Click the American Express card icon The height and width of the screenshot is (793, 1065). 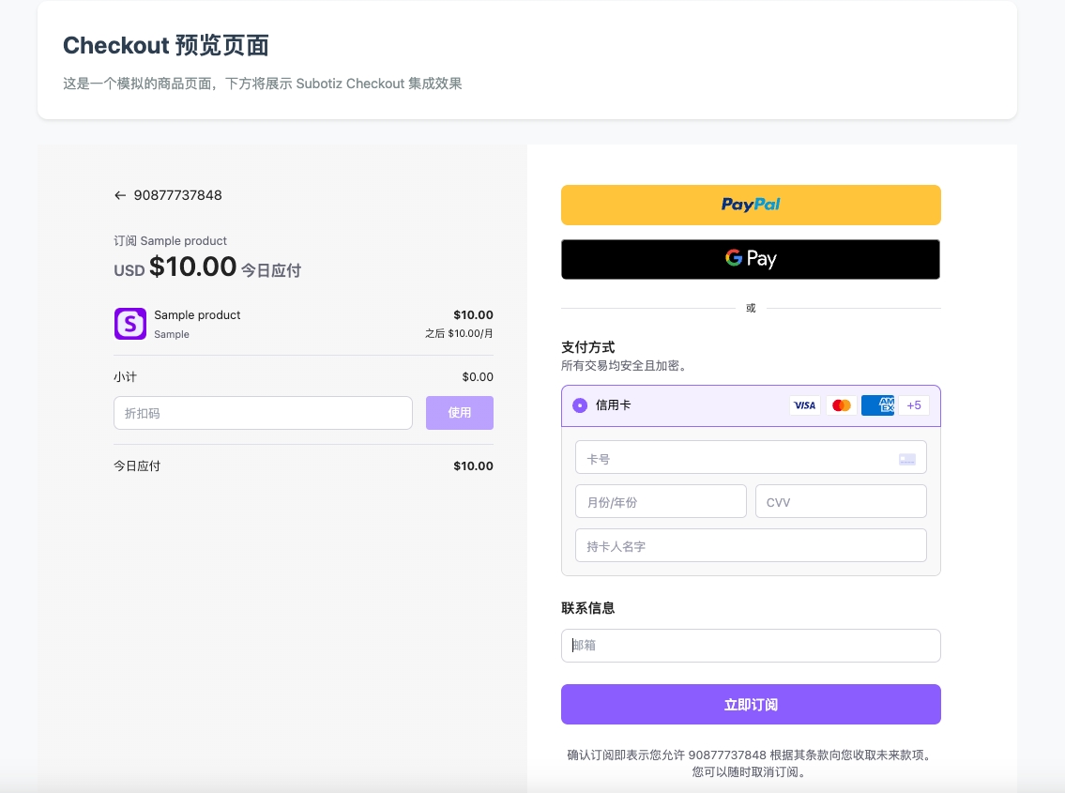tap(877, 405)
